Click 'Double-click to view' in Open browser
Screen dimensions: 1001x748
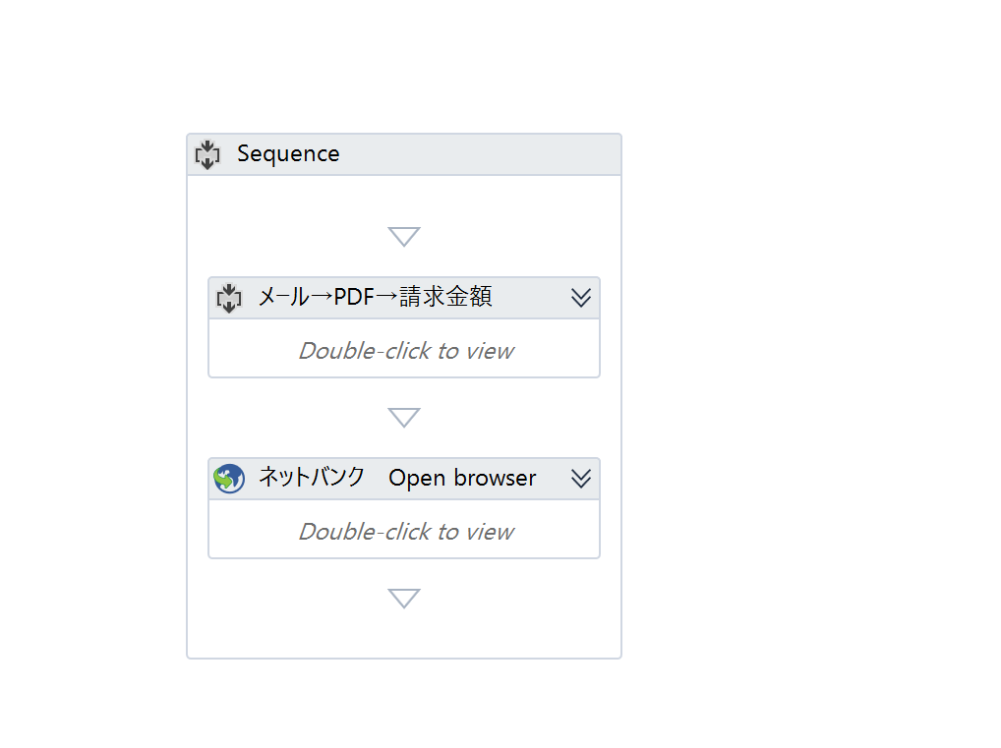click(x=406, y=532)
